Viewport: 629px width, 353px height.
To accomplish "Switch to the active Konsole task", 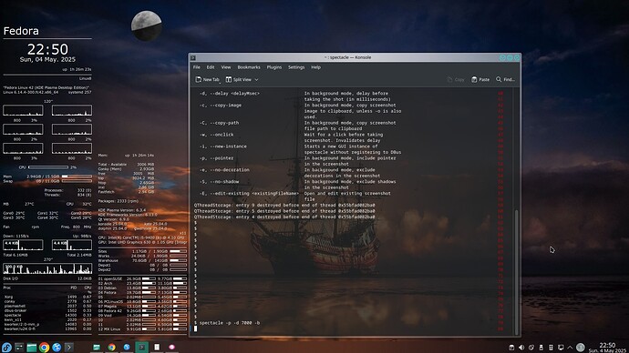I will tap(141, 348).
